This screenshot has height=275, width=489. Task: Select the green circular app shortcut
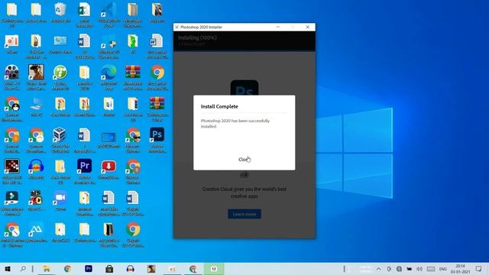[60, 78]
